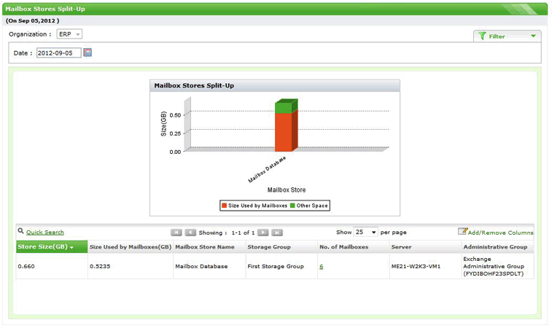
Task: Select the ME21-W2K3-VM1 server cell
Action: (425, 267)
